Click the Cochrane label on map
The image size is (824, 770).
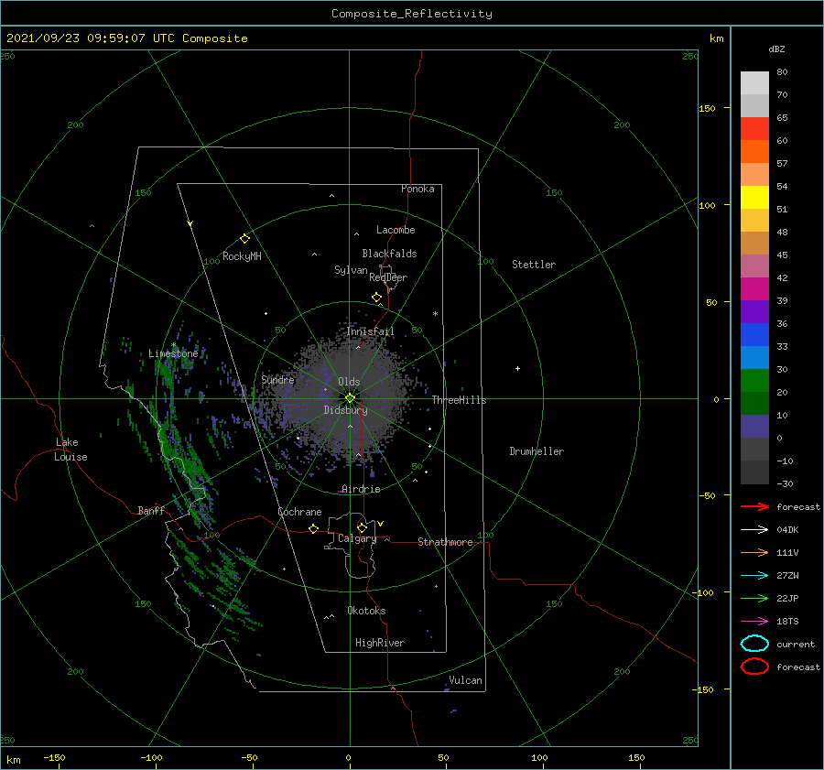click(x=299, y=512)
